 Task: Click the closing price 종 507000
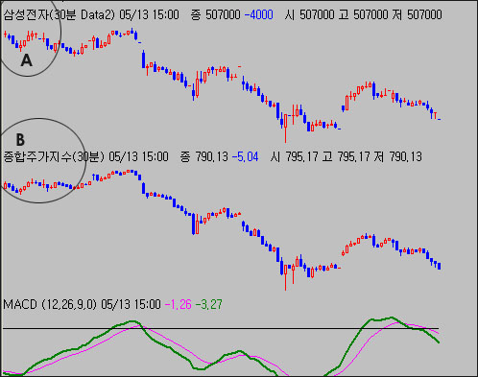tap(215, 14)
